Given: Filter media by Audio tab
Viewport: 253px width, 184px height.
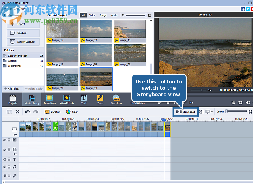Looking at the screenshot, I should pyautogui.click(x=114, y=15).
